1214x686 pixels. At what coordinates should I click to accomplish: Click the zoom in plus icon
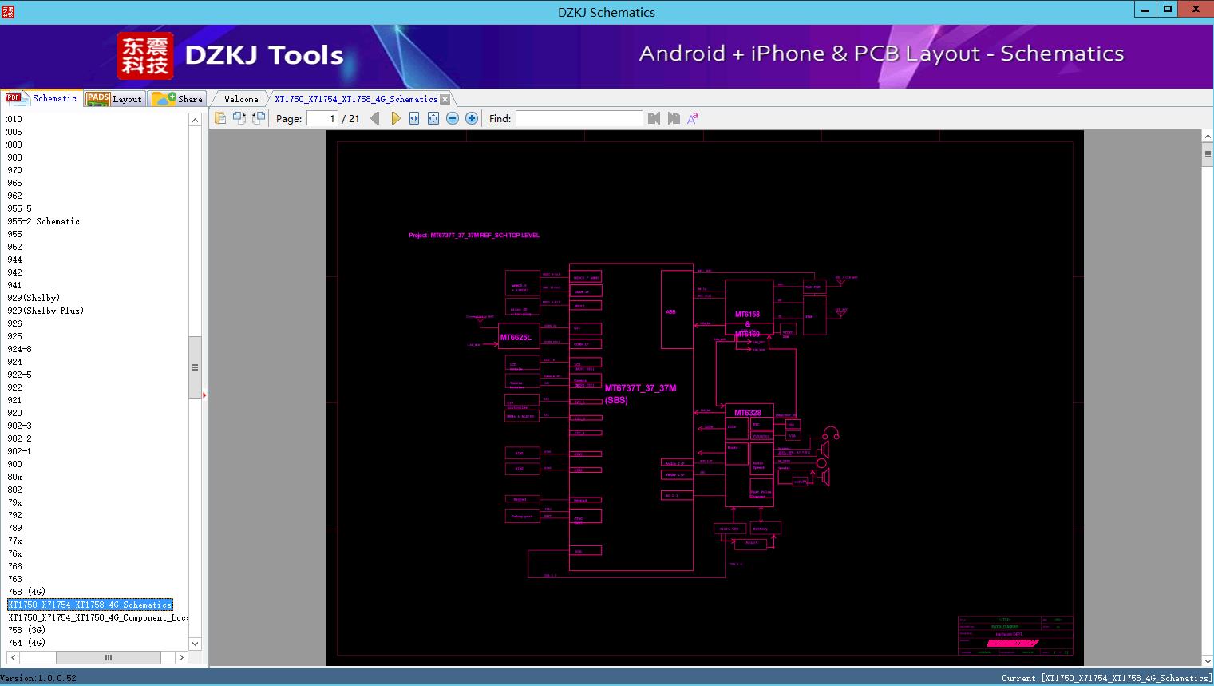[472, 118]
